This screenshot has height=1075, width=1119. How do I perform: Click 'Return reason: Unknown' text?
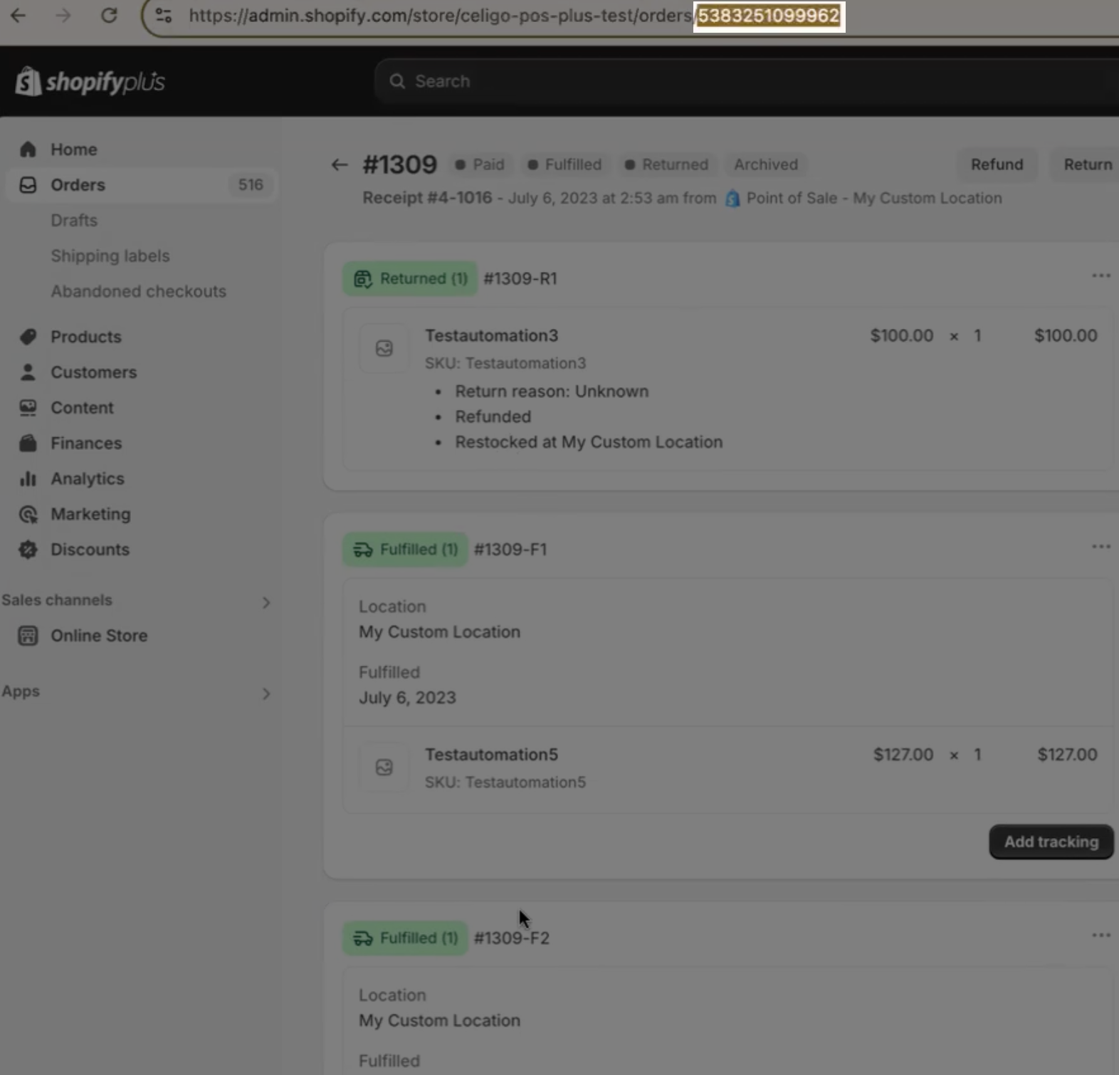click(552, 392)
